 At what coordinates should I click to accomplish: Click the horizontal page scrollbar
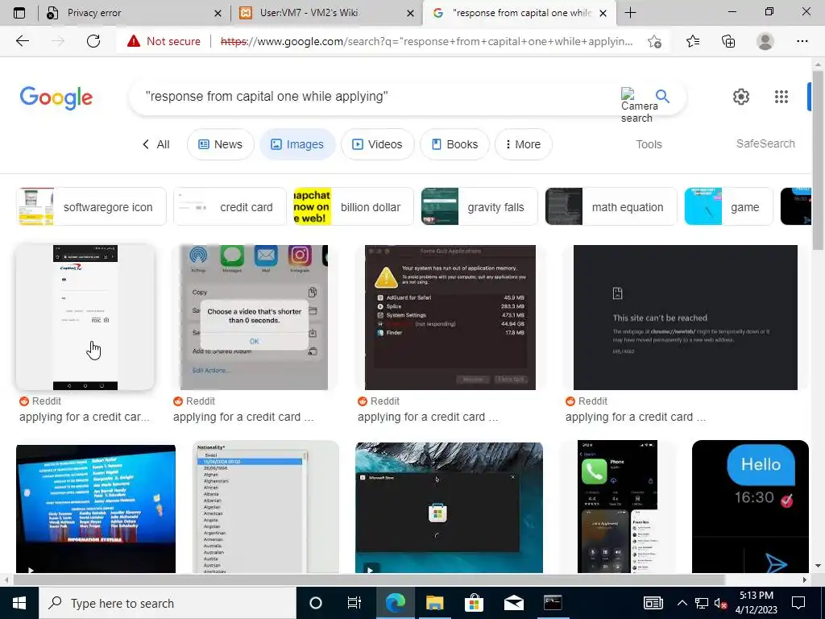coord(368,580)
